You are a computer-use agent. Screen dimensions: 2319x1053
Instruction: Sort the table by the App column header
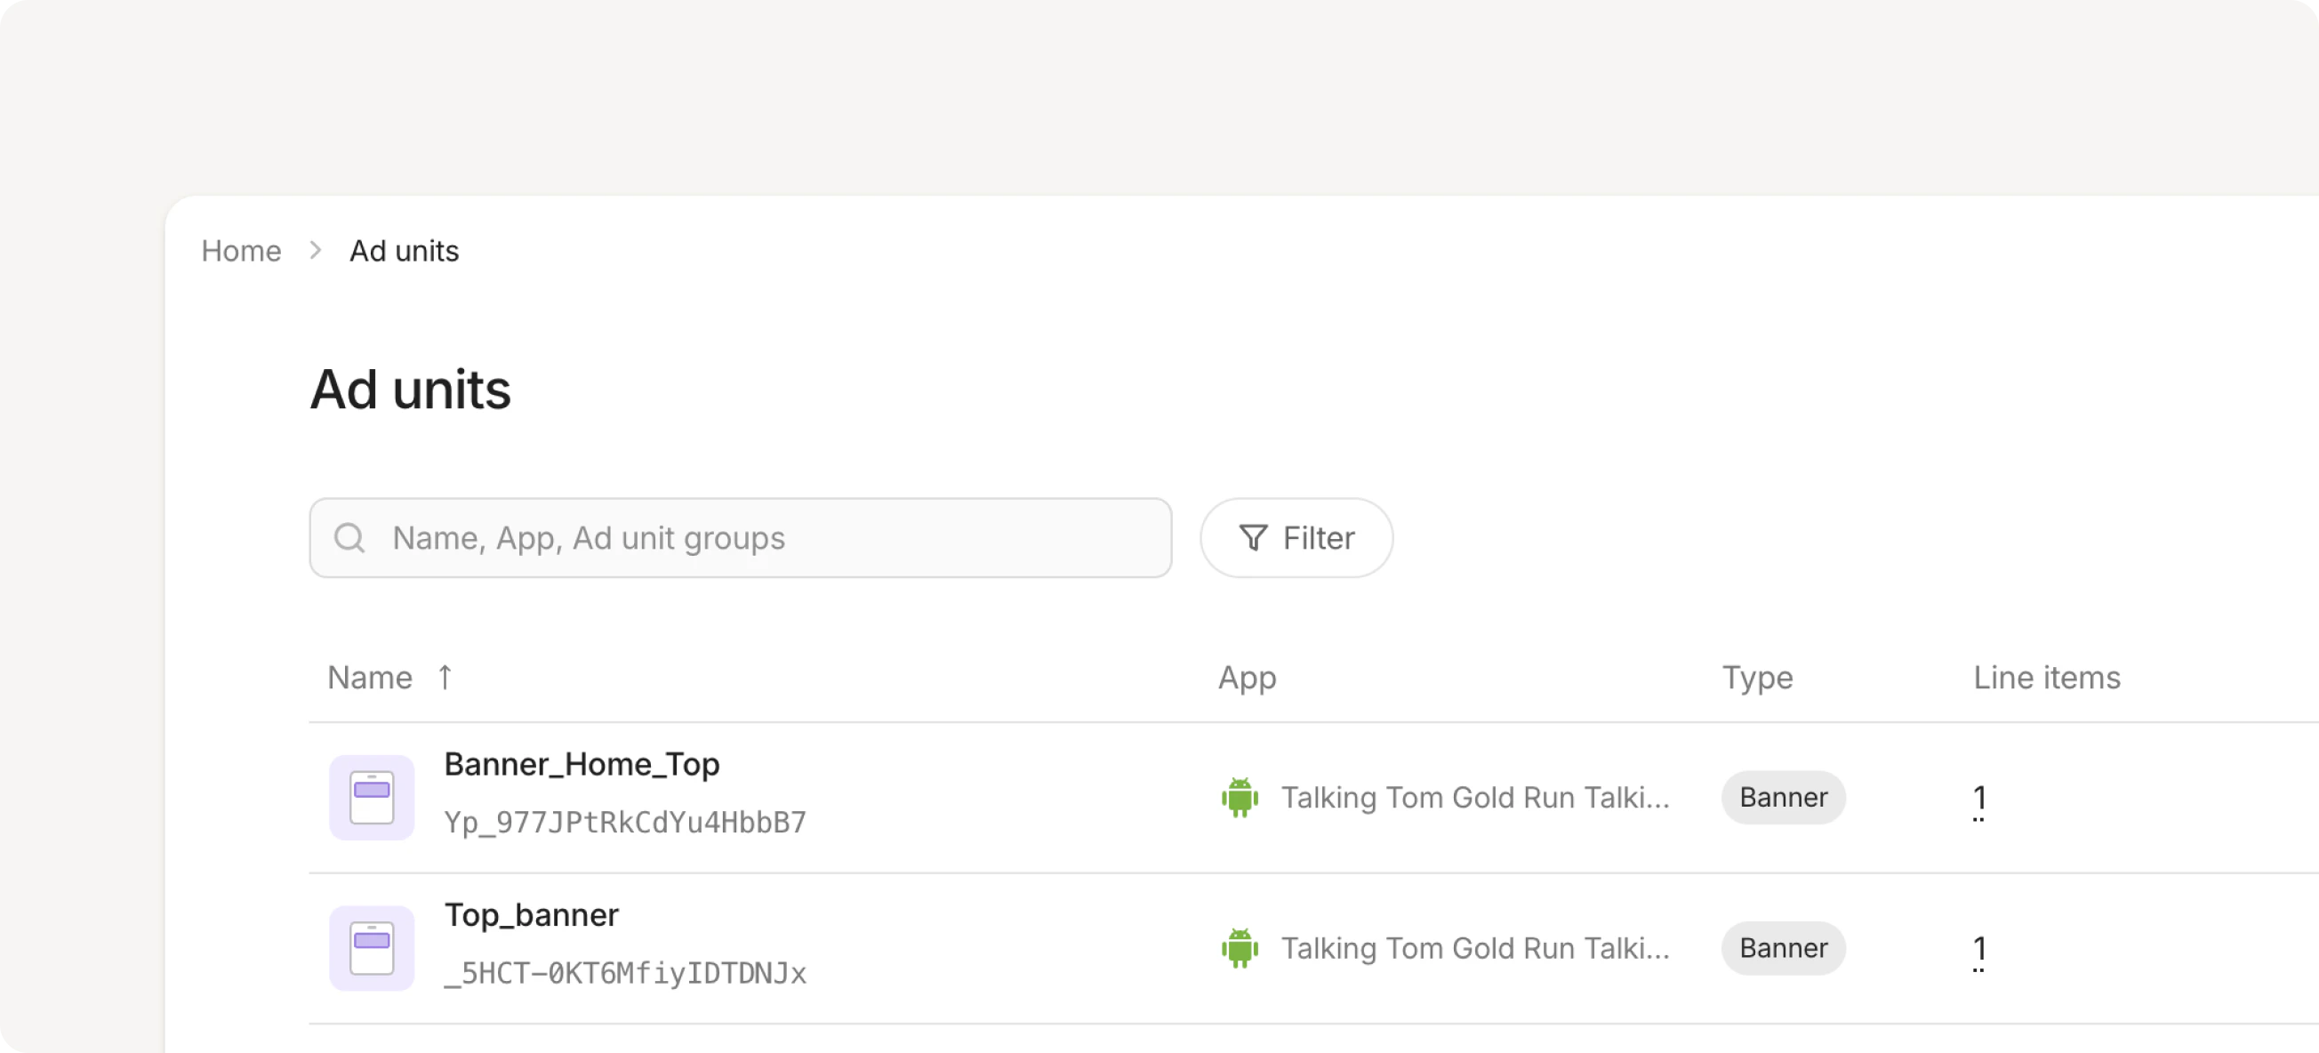point(1246,677)
